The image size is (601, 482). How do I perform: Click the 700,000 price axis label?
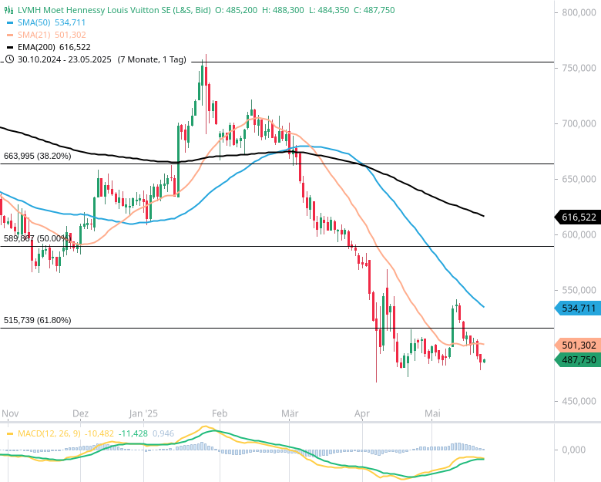579,123
